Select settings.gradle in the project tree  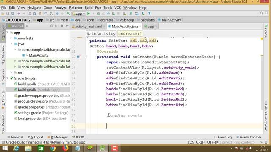[41, 113]
